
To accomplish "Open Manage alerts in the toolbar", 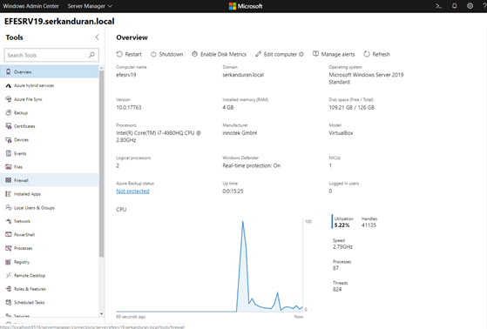I will (x=334, y=54).
